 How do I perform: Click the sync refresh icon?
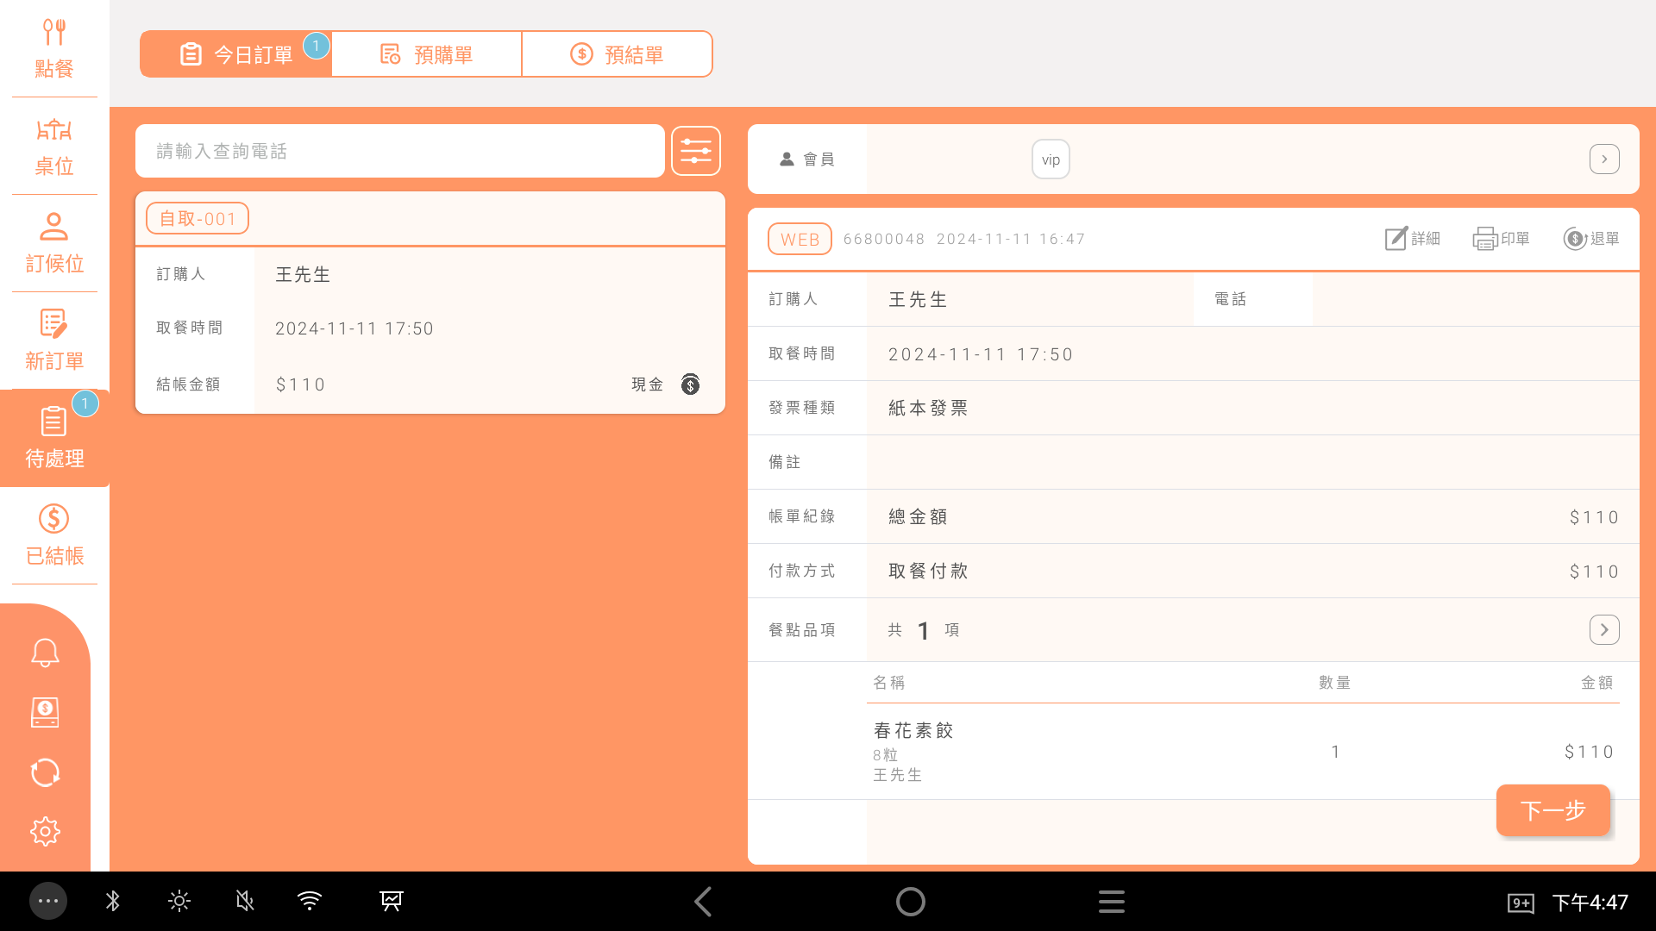coord(45,772)
